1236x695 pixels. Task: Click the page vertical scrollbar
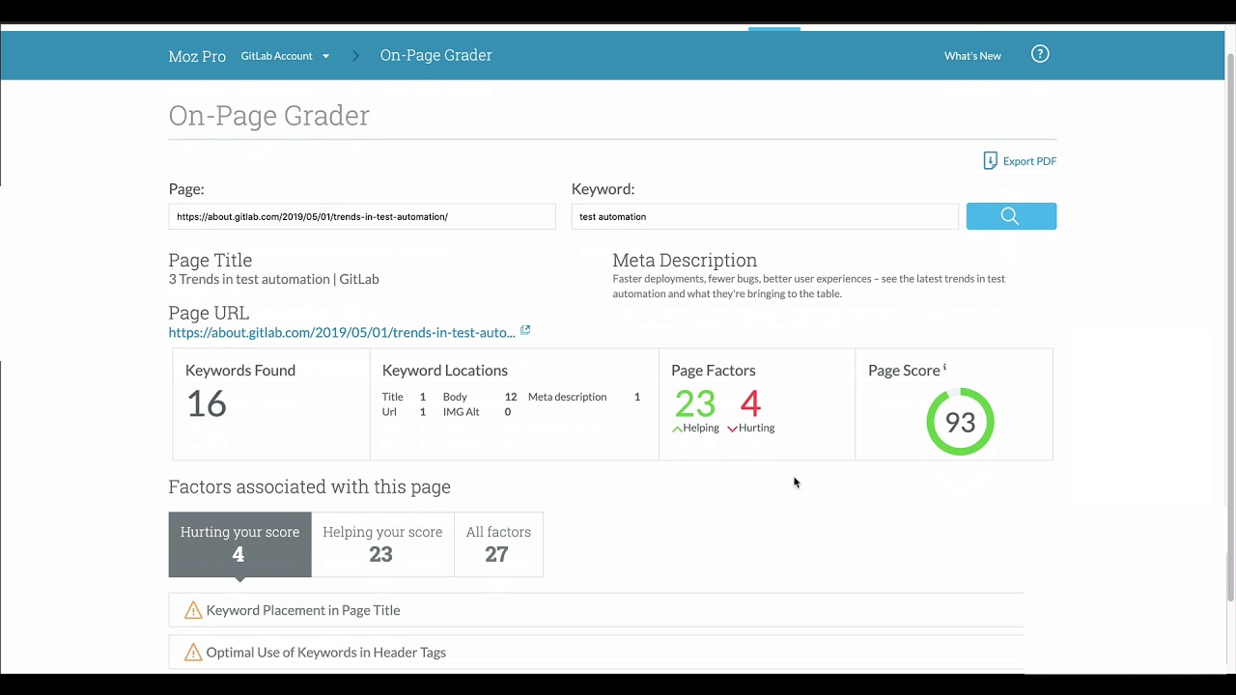pyautogui.click(x=1229, y=328)
